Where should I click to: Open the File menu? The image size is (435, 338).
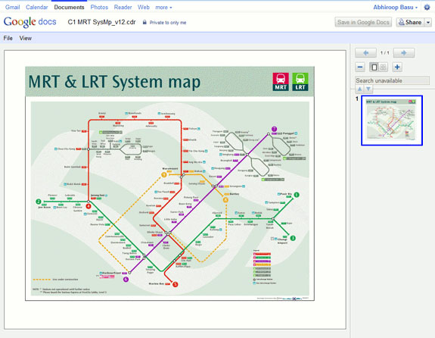(8, 38)
